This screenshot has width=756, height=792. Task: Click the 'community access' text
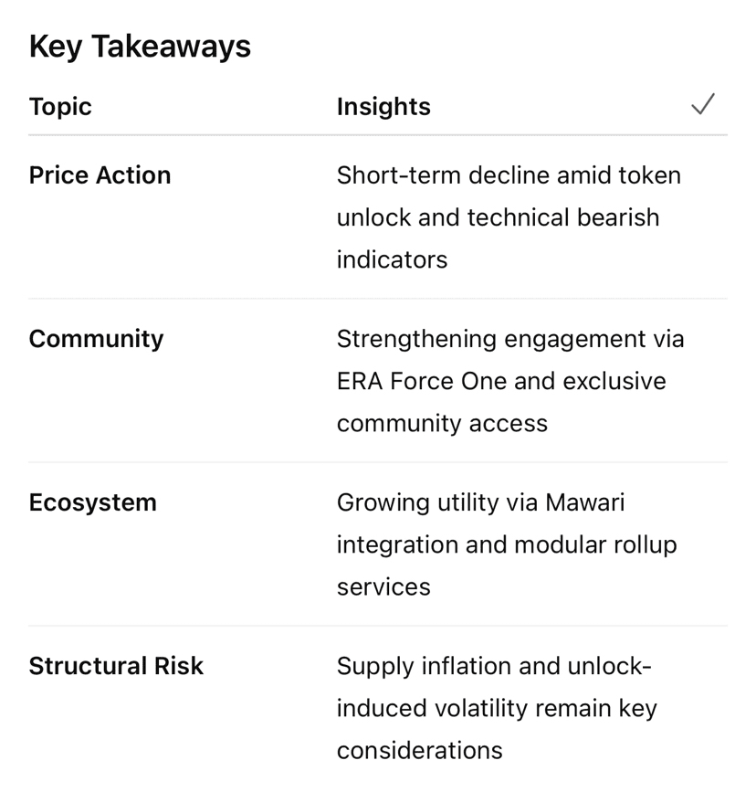click(443, 424)
